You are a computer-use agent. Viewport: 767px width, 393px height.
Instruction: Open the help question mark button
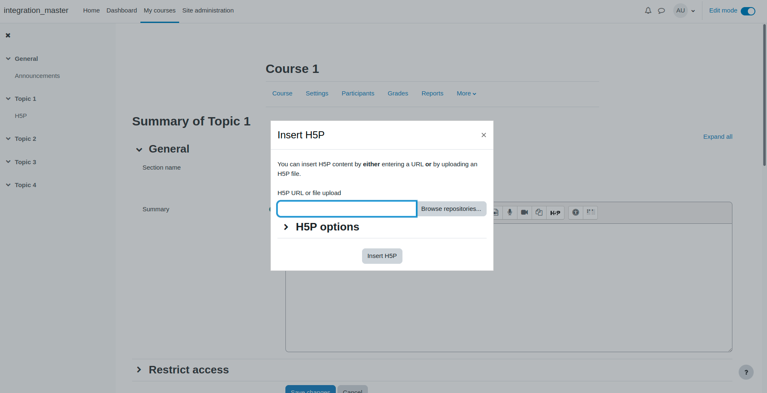pyautogui.click(x=746, y=372)
